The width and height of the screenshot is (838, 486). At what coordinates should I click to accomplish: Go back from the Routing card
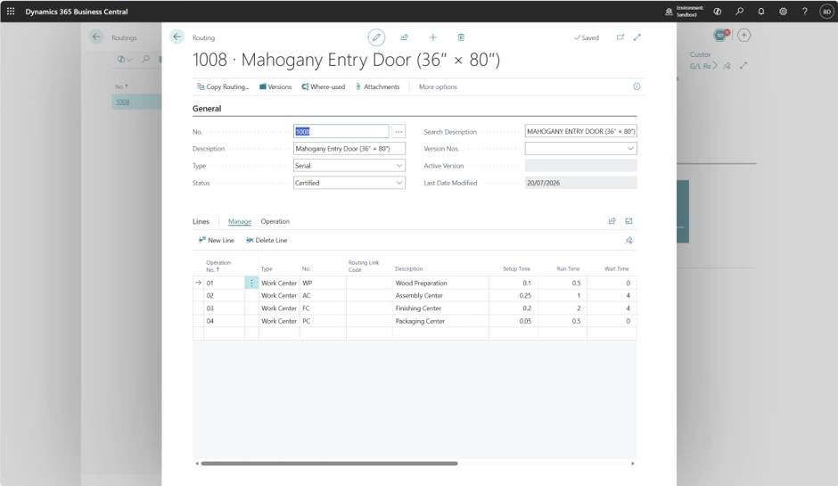[x=177, y=37]
